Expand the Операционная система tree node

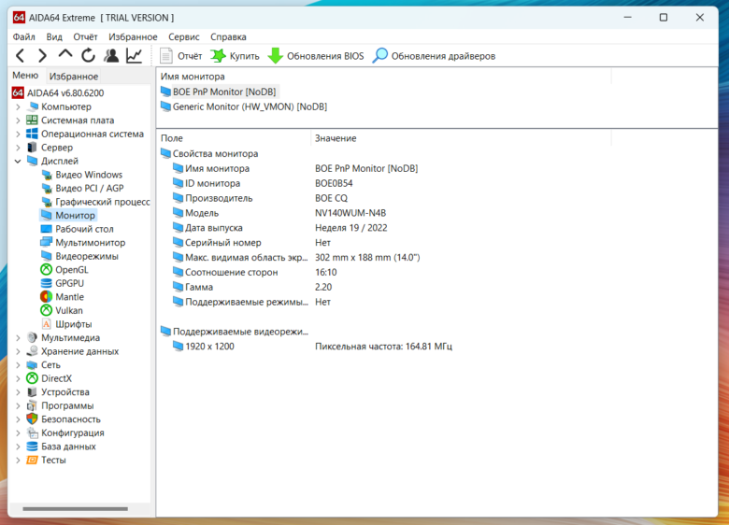tap(18, 134)
